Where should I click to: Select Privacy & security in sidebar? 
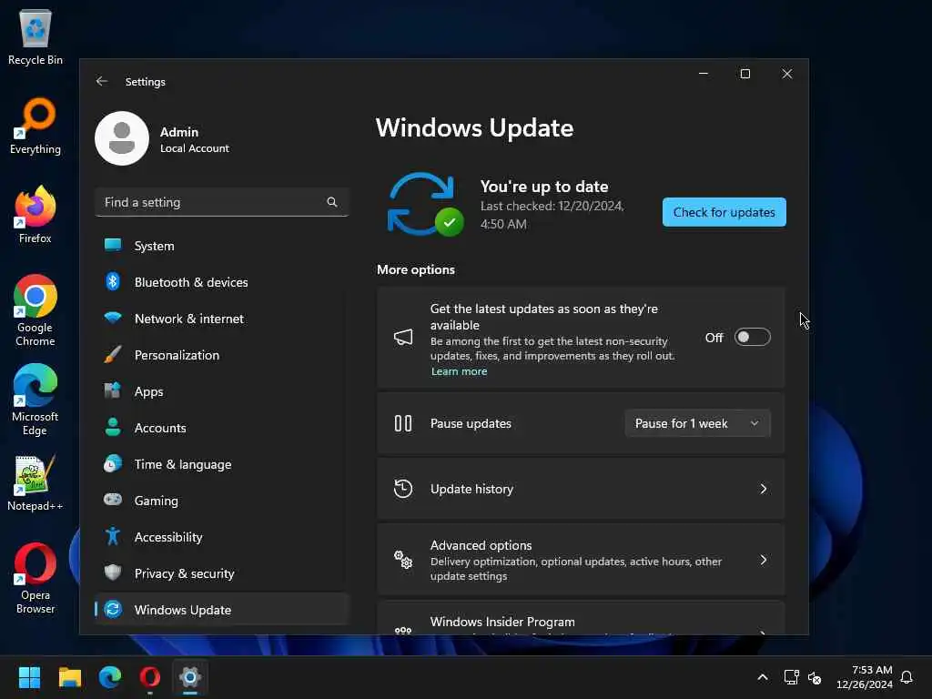pos(222,573)
